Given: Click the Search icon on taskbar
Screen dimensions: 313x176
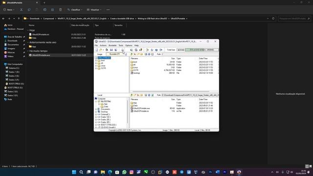Looking at the screenshot, I should pos(81,172).
